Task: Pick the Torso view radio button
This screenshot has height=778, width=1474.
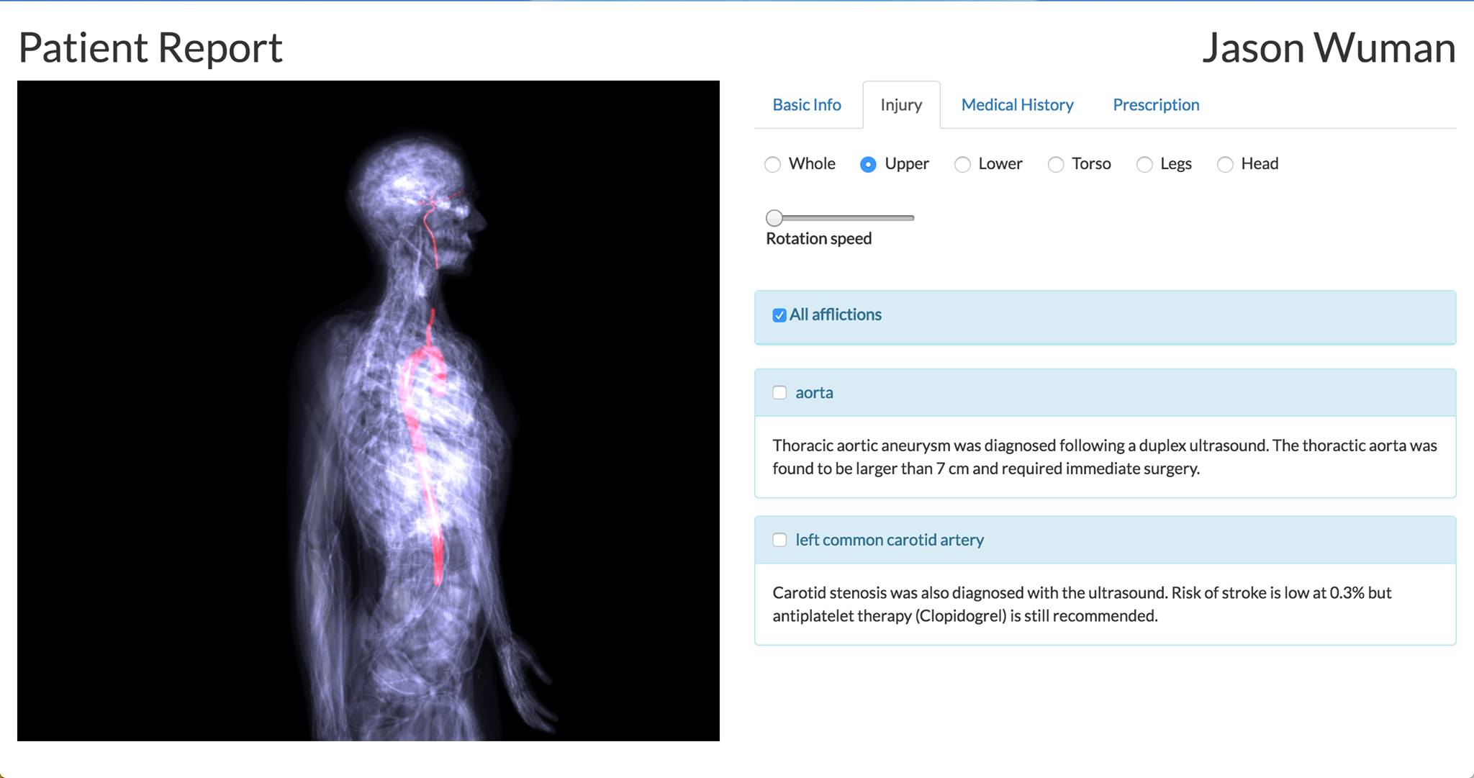Action: point(1056,165)
